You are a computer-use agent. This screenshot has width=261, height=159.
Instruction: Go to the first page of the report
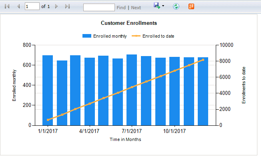point(7,6)
